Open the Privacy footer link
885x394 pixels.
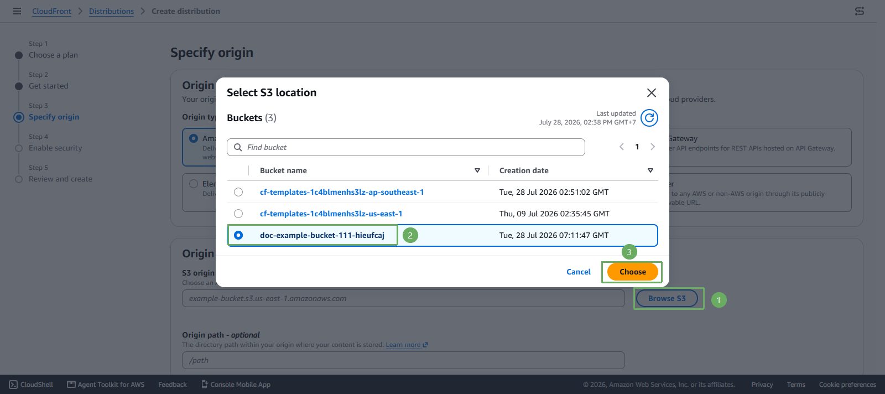point(762,385)
